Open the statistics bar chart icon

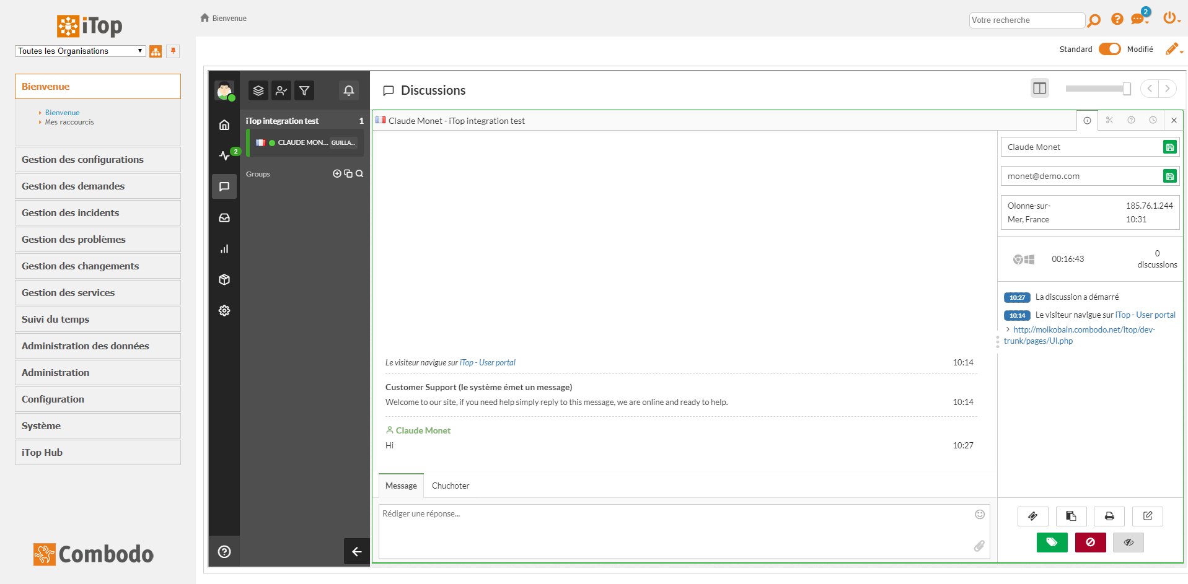[x=224, y=248]
